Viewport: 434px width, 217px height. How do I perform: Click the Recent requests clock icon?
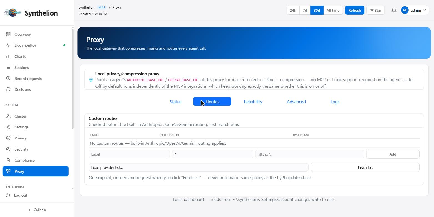pos(8,79)
